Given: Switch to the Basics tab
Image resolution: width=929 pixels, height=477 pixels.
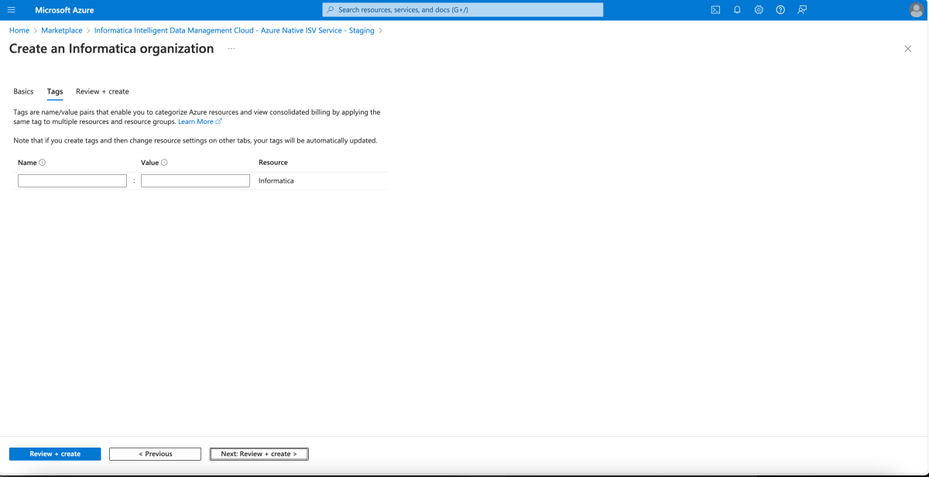Looking at the screenshot, I should (23, 91).
